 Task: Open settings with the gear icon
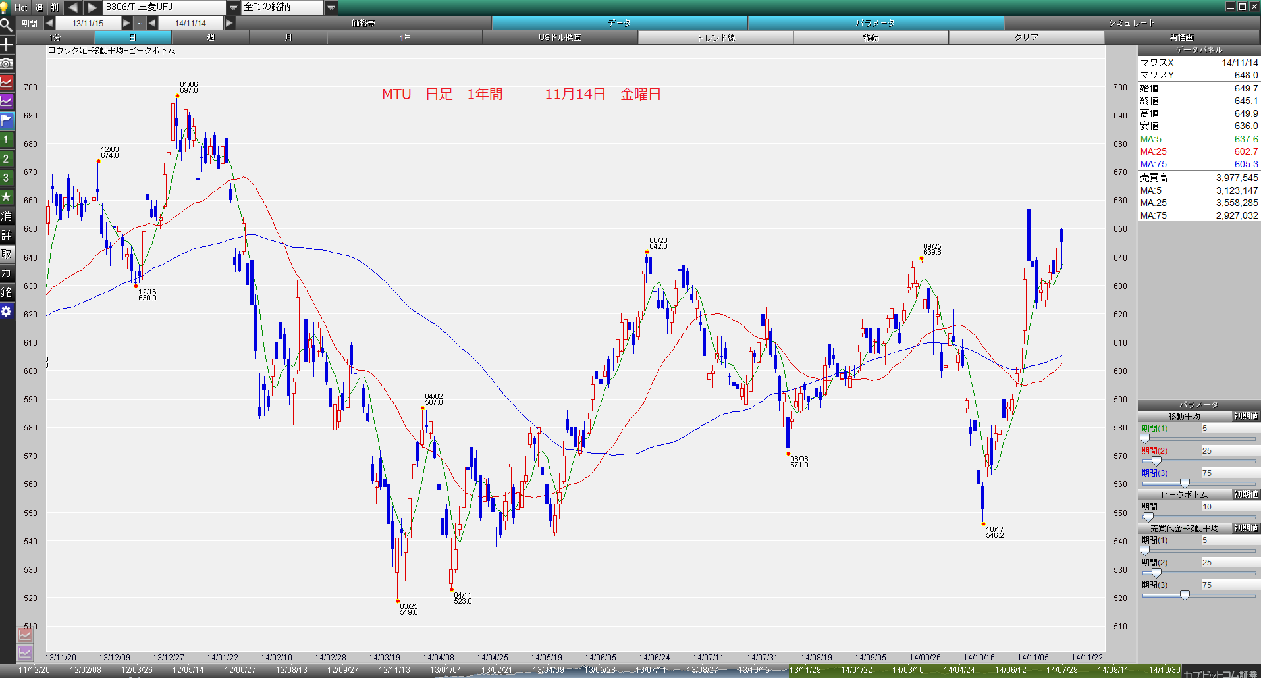point(7,311)
